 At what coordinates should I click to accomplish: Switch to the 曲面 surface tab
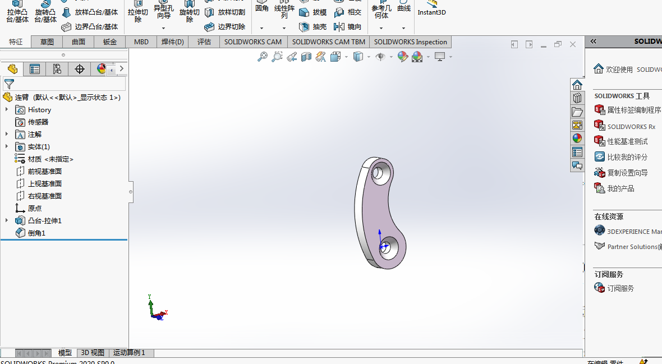[x=79, y=42]
